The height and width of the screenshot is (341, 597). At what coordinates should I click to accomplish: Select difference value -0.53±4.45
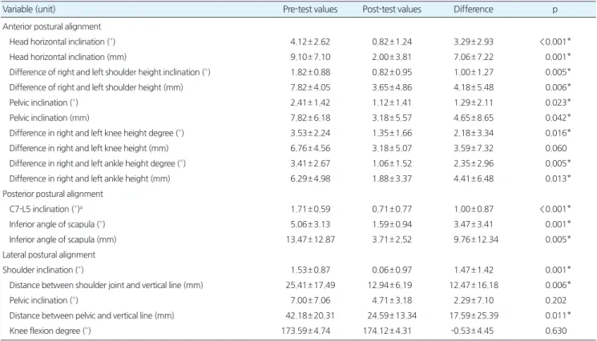[472, 331]
